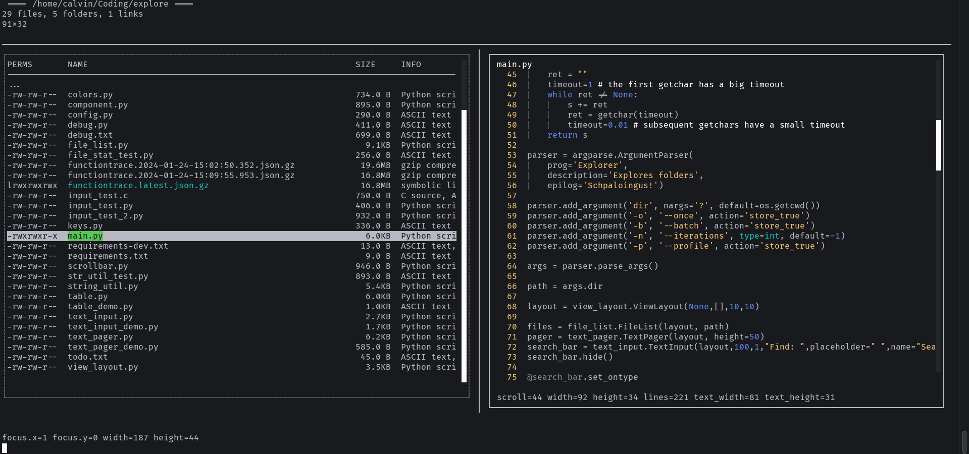This screenshot has width=969, height=454.
Task: Select table.py file row
Action: point(231,297)
